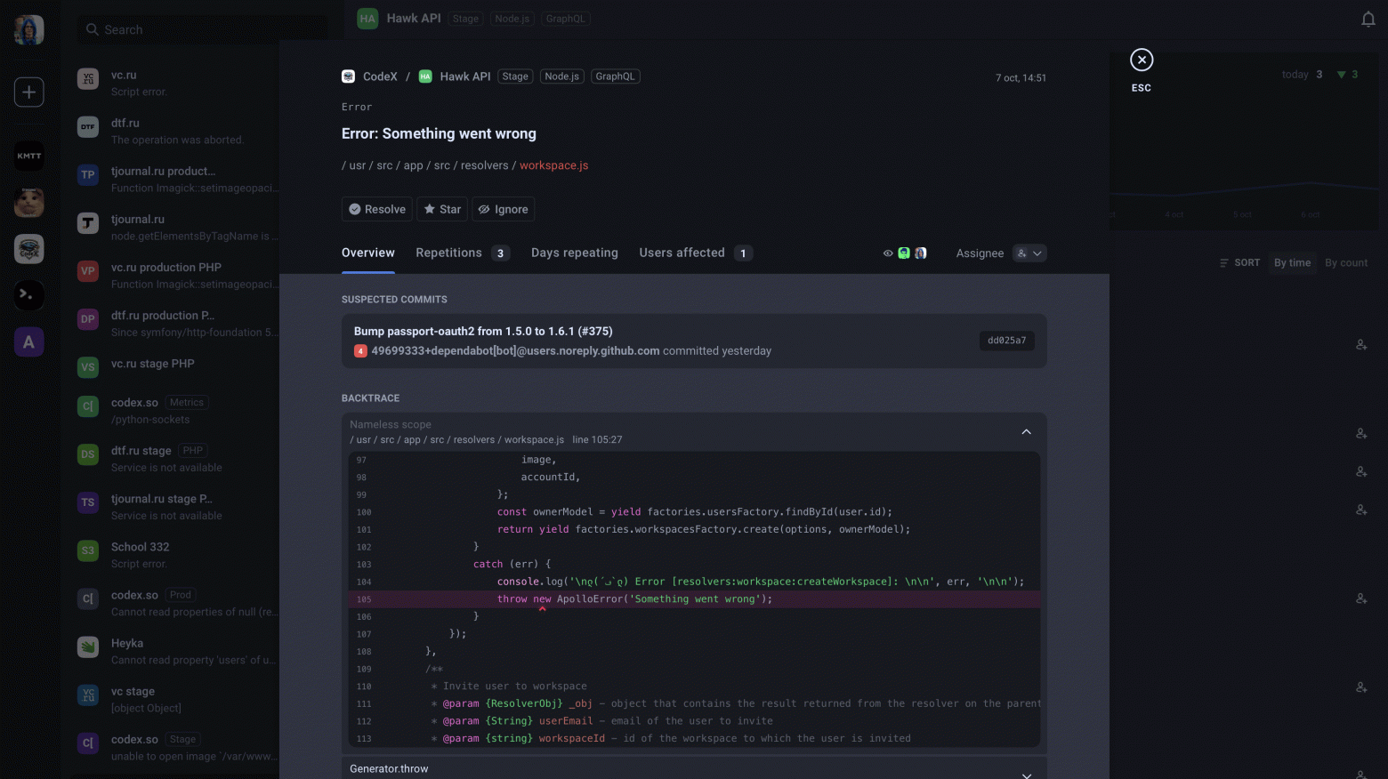Open notifications bell

click(x=1368, y=19)
